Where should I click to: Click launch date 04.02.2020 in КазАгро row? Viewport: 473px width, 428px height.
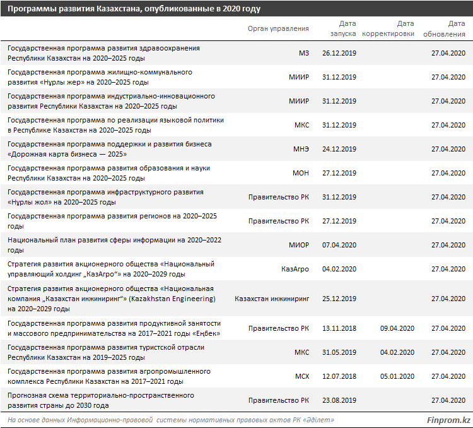coord(339,269)
